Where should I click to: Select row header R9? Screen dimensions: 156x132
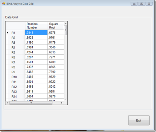15,72
